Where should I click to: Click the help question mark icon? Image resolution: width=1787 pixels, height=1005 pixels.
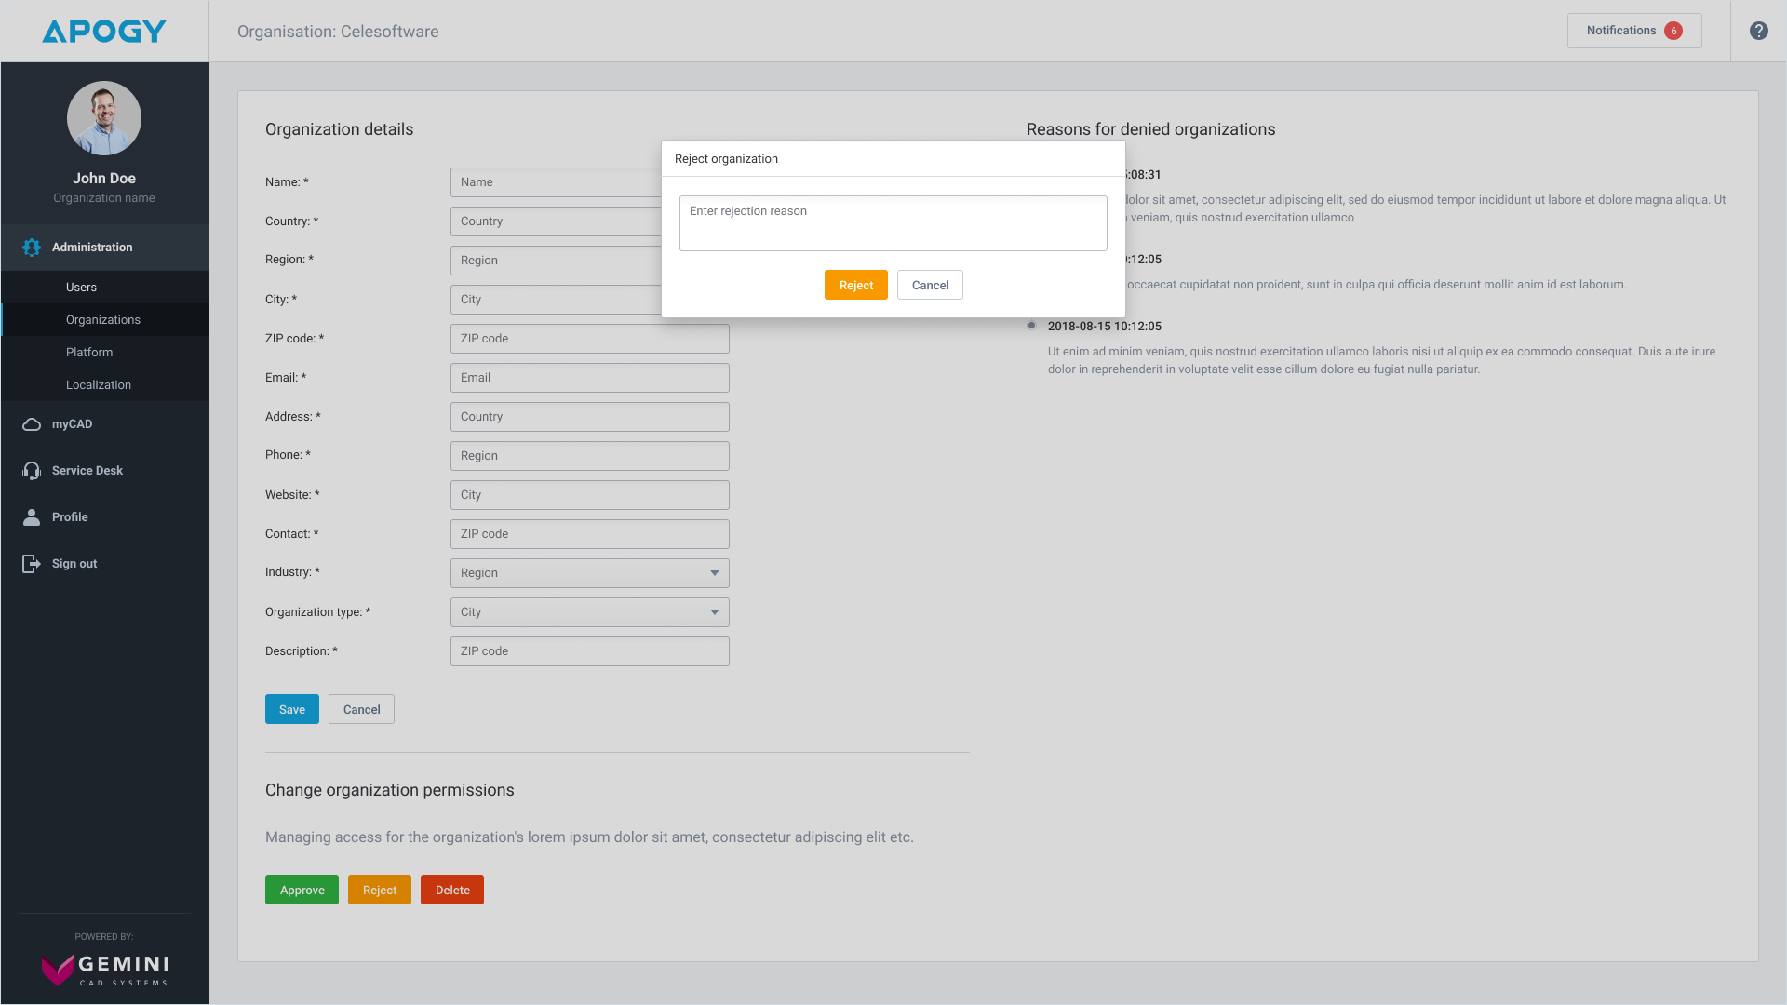[1758, 31]
